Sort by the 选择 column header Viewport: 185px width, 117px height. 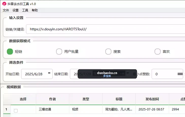click(23, 99)
